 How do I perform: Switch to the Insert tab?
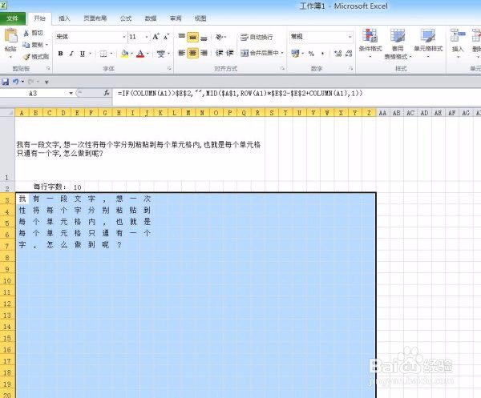tap(64, 18)
